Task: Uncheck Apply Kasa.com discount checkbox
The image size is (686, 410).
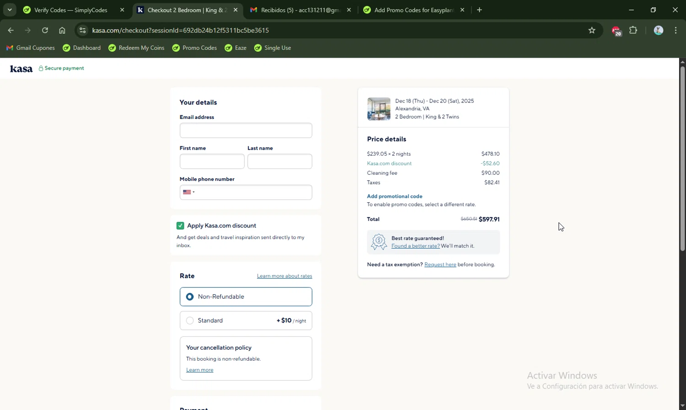Action: pyautogui.click(x=180, y=226)
